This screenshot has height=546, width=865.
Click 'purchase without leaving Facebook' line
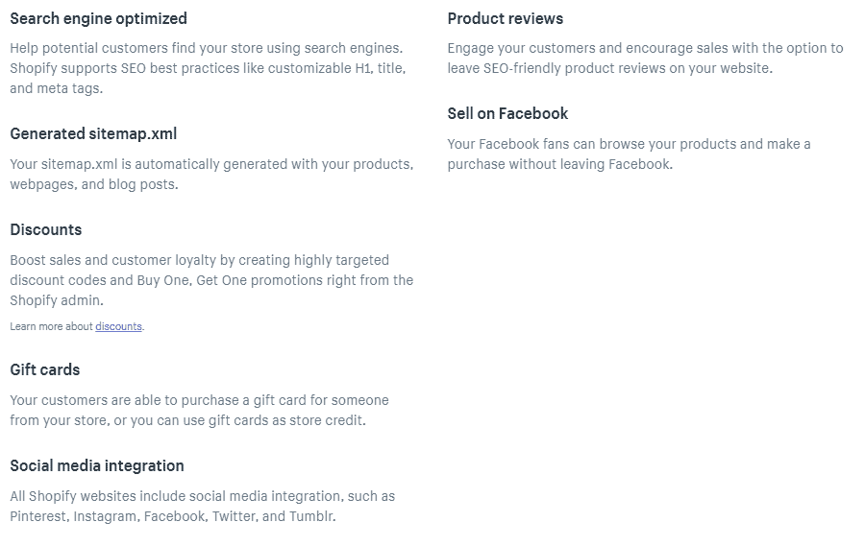pyautogui.click(x=559, y=164)
